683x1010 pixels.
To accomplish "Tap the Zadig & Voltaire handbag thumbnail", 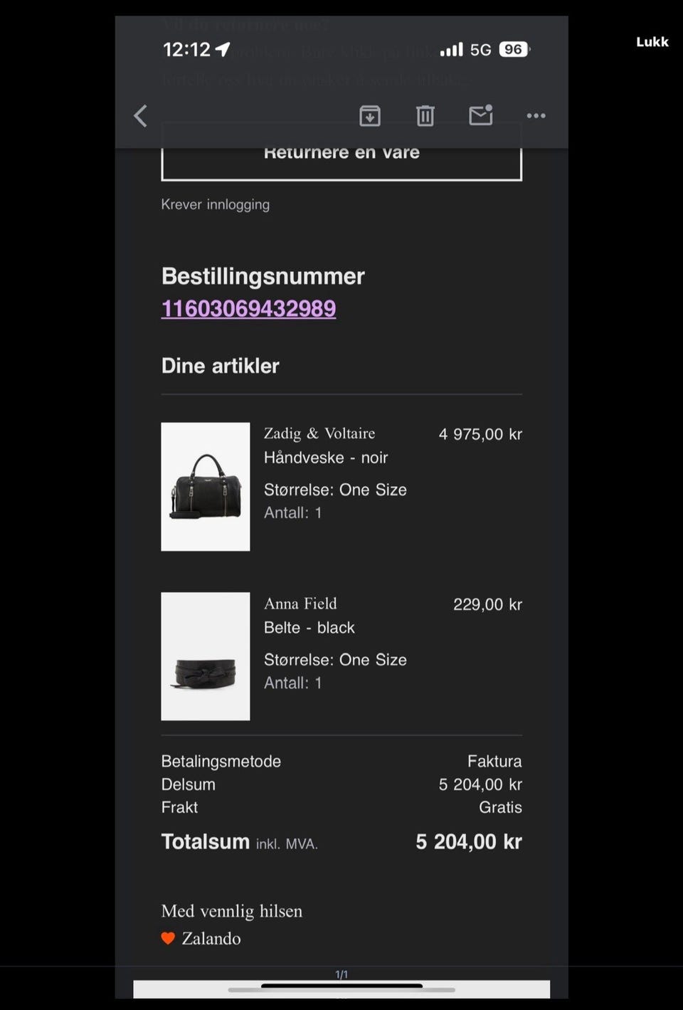I will click(x=206, y=487).
